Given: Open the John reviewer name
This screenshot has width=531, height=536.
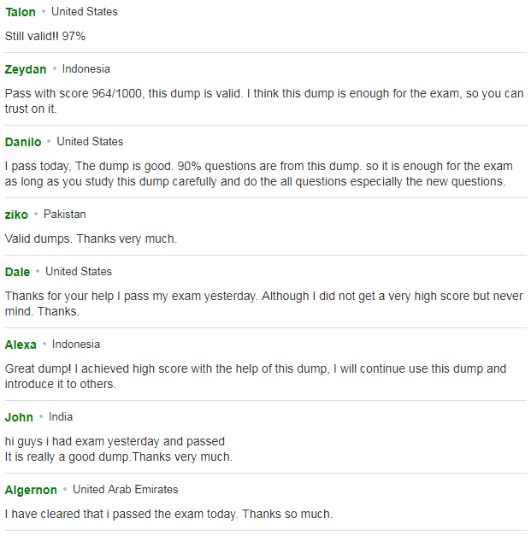Looking at the screenshot, I should [x=19, y=417].
